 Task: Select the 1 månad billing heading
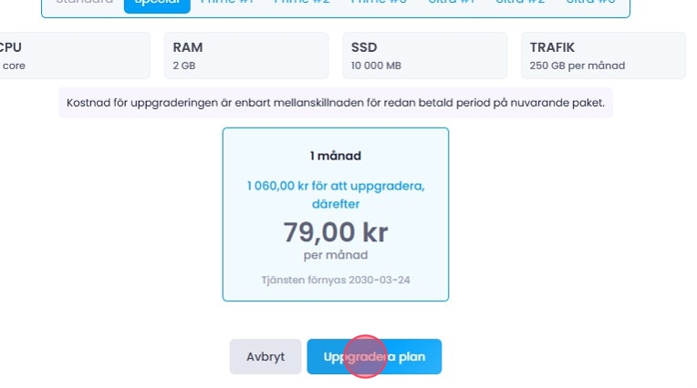click(336, 156)
